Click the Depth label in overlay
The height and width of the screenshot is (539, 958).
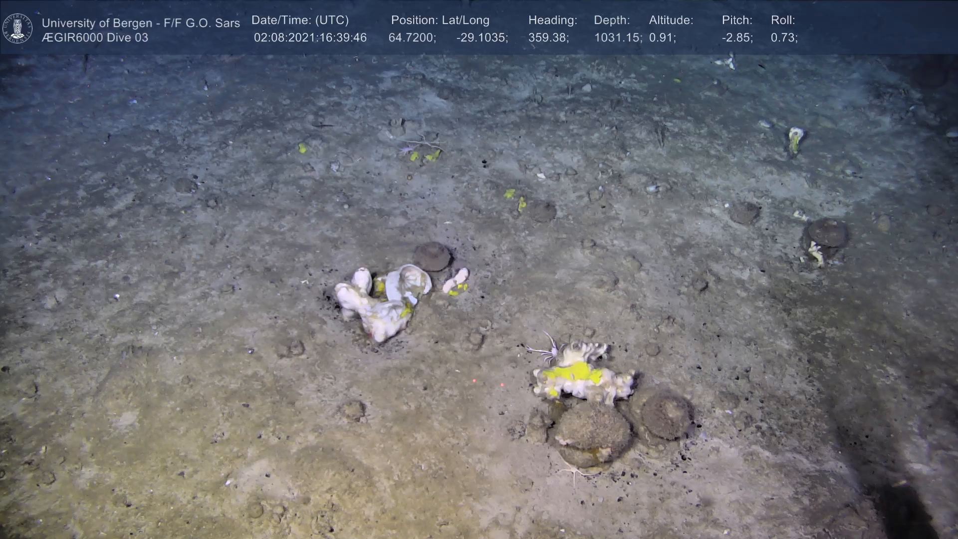click(x=612, y=20)
